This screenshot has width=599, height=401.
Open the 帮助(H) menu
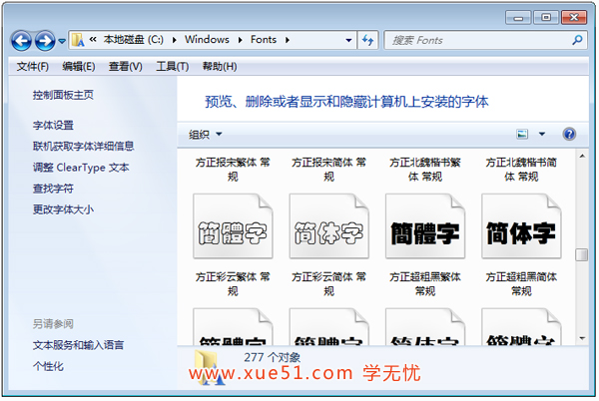tap(220, 67)
